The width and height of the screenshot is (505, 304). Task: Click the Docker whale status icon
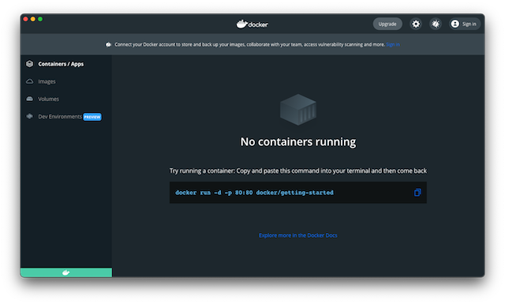[x=66, y=272]
